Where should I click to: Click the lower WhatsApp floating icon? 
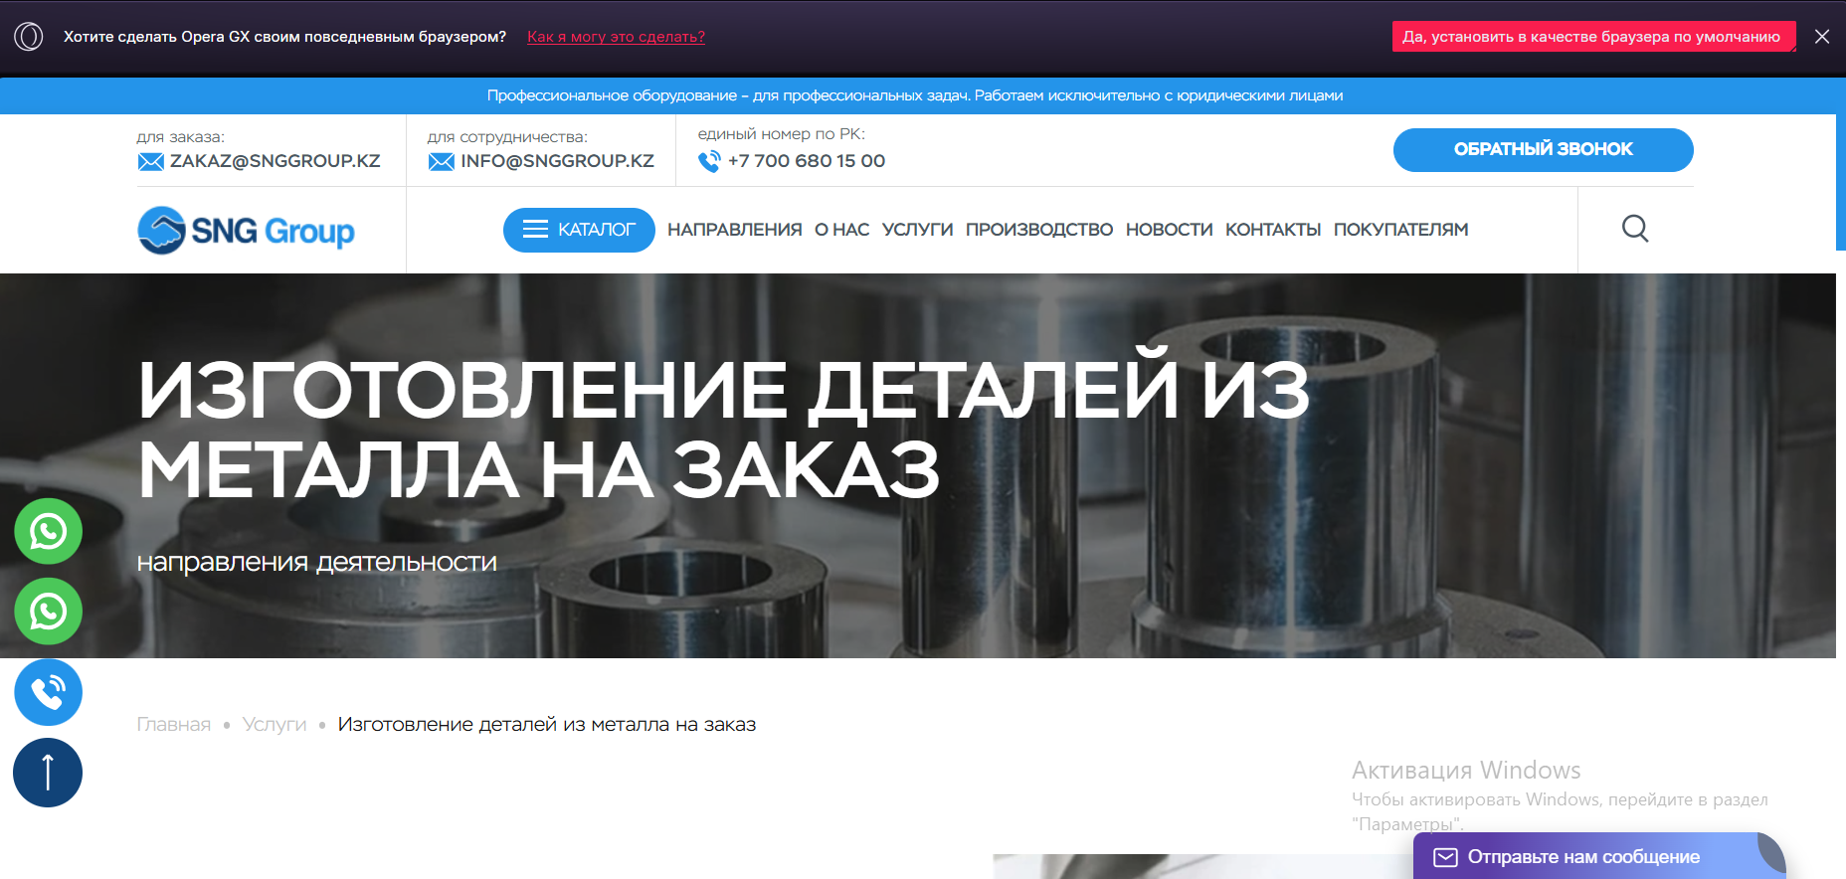(48, 612)
